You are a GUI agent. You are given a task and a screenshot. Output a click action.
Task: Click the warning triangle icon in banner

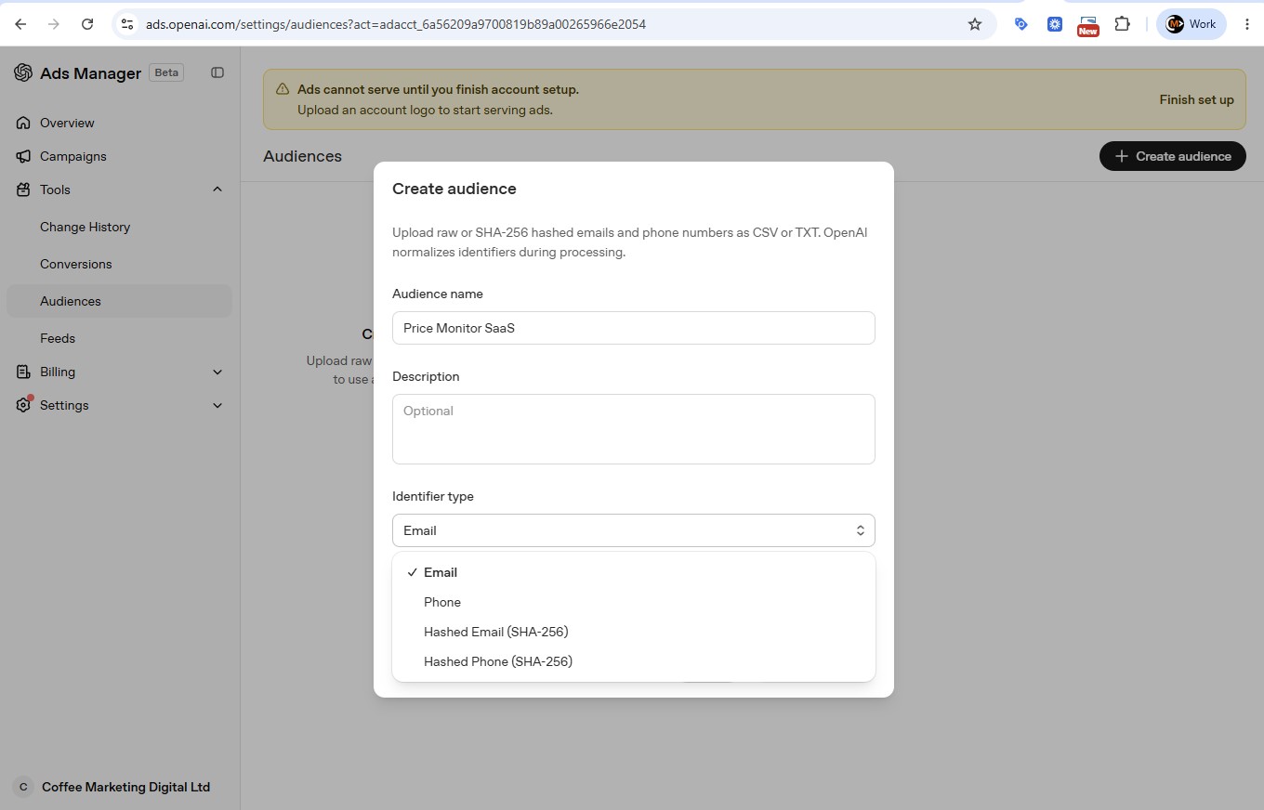[x=283, y=89]
